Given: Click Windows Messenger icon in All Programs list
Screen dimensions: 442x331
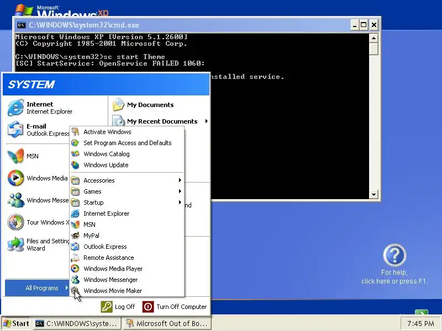Looking at the screenshot, I should [x=75, y=280].
